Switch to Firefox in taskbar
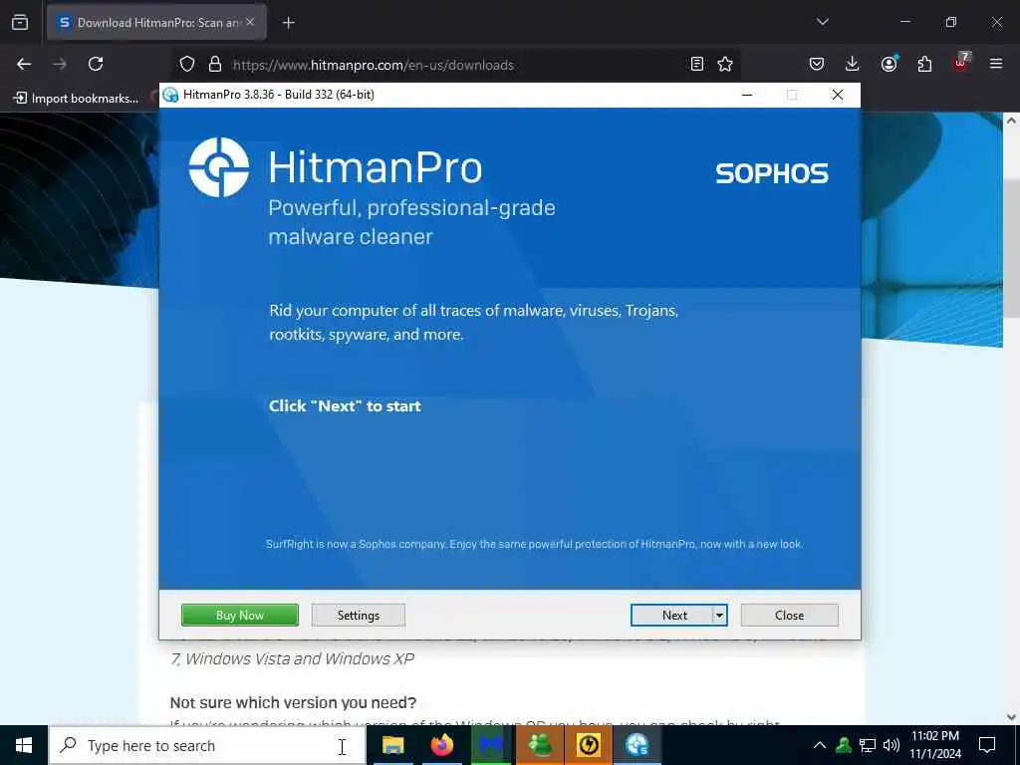 pos(442,745)
